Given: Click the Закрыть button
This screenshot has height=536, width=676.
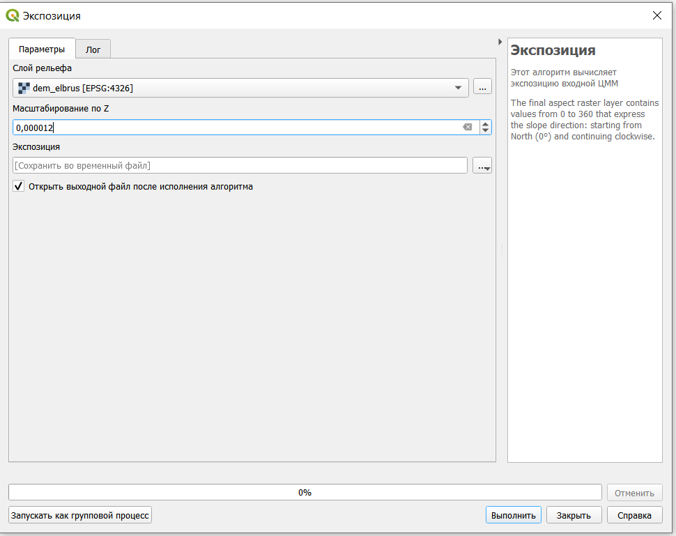Looking at the screenshot, I should click(574, 515).
